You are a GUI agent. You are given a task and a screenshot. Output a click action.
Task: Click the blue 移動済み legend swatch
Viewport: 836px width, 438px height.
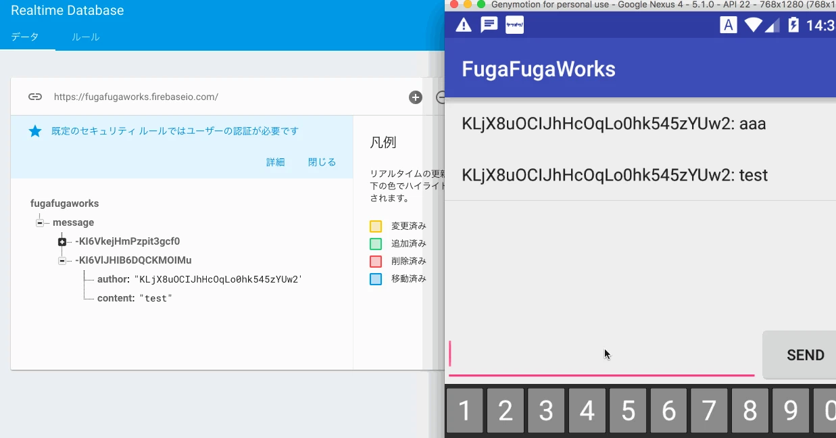376,279
